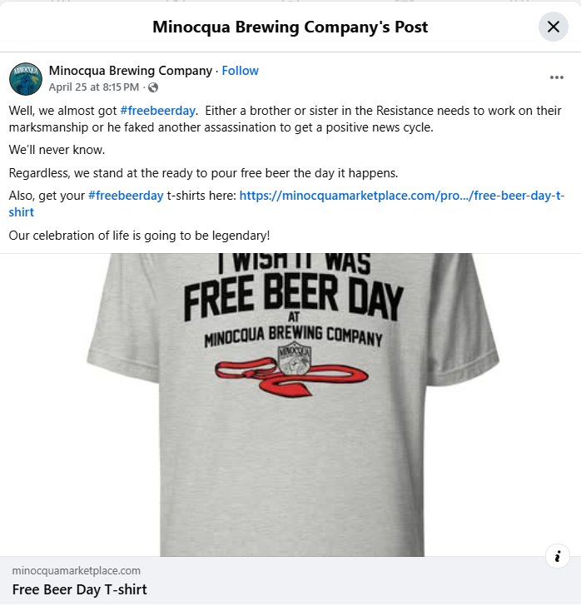
Task: Open the minocquamarketplace.com free-beer-day-t-shirt URL
Action: tap(286, 204)
